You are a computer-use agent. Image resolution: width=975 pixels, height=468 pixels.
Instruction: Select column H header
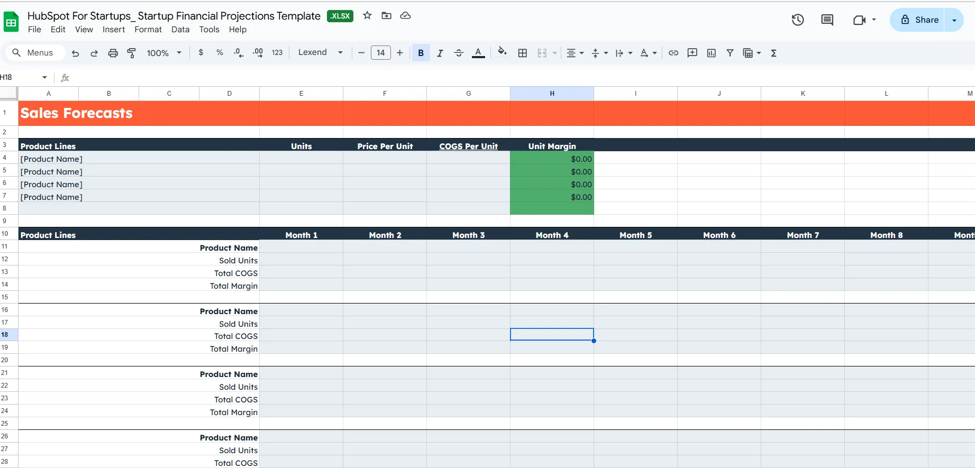point(552,94)
